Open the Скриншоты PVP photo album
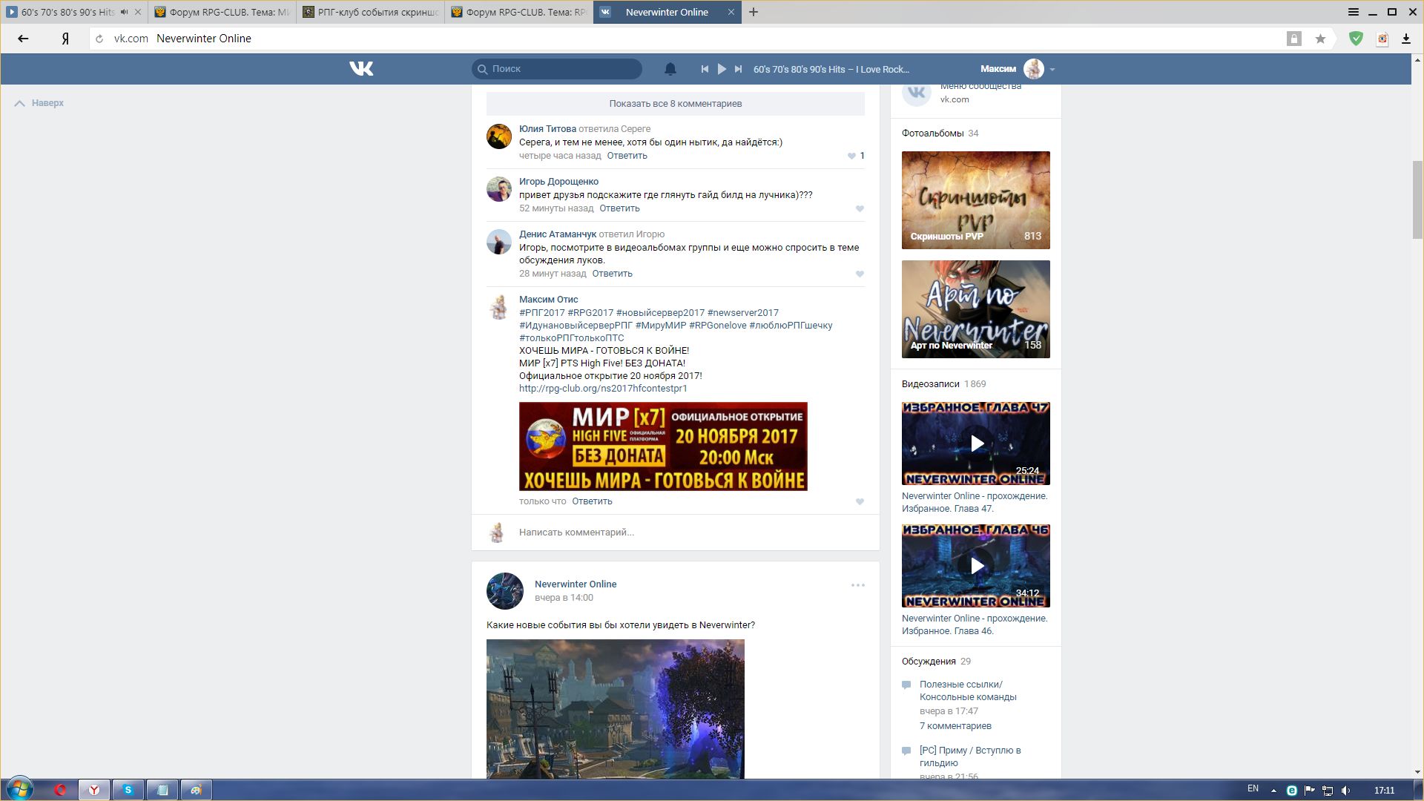The image size is (1424, 801). [975, 200]
